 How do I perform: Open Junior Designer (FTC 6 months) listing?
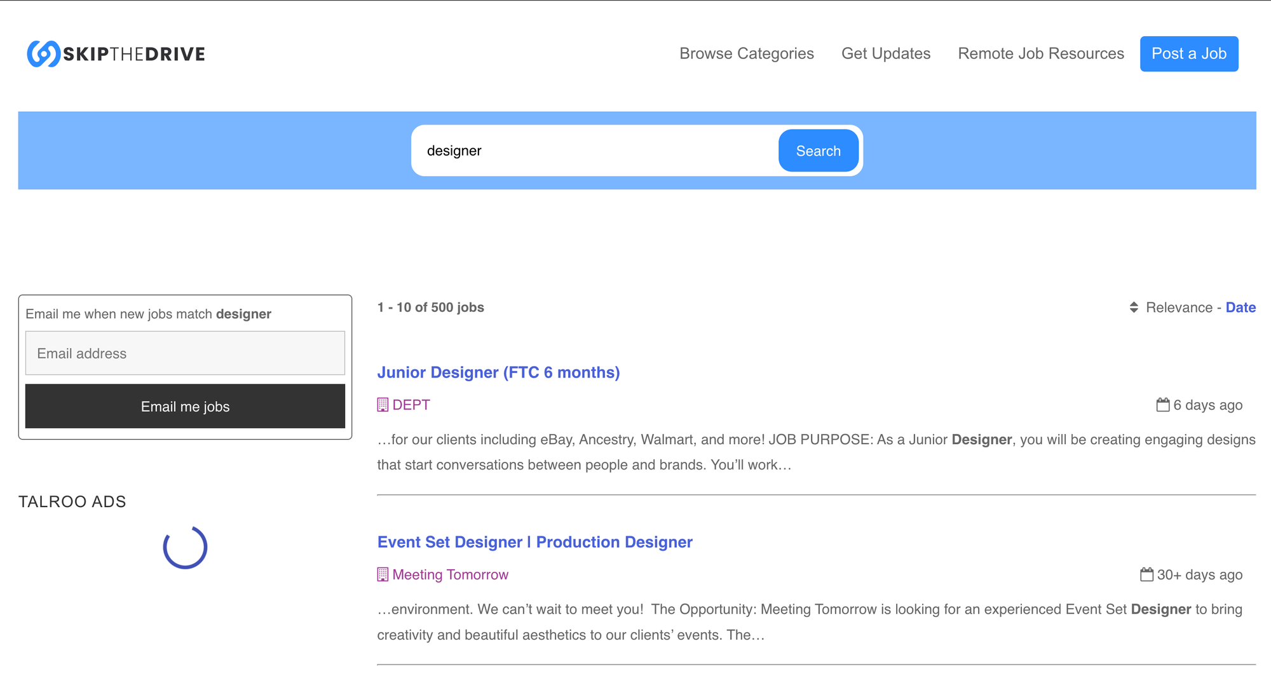click(x=498, y=372)
